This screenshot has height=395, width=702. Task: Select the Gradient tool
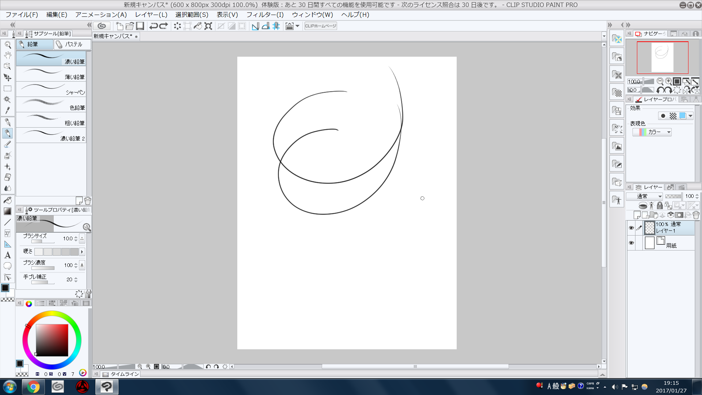pyautogui.click(x=7, y=211)
